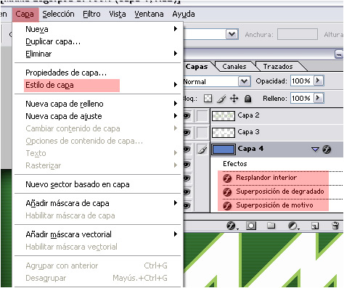
Task: Toggle lock all padlock icon
Action: [x=247, y=99]
